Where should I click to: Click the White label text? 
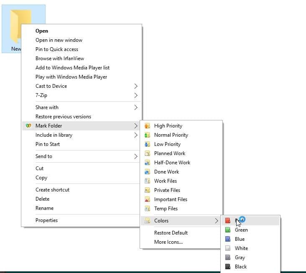click(x=241, y=248)
